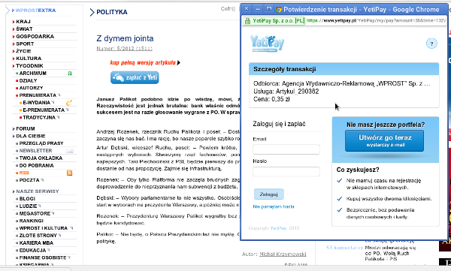The height and width of the screenshot is (271, 451).
Task: Focus the Email input field
Action: [286, 149]
